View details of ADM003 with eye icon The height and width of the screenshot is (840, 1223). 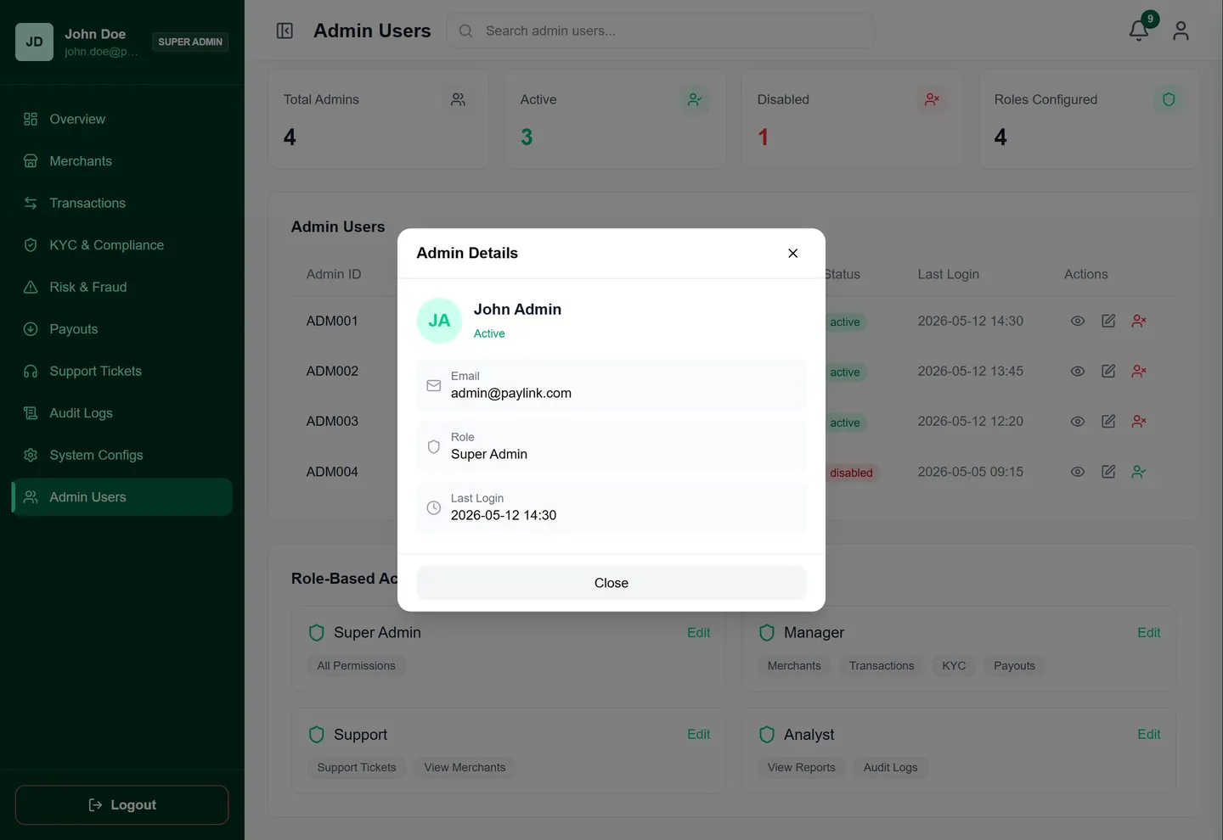click(1078, 421)
